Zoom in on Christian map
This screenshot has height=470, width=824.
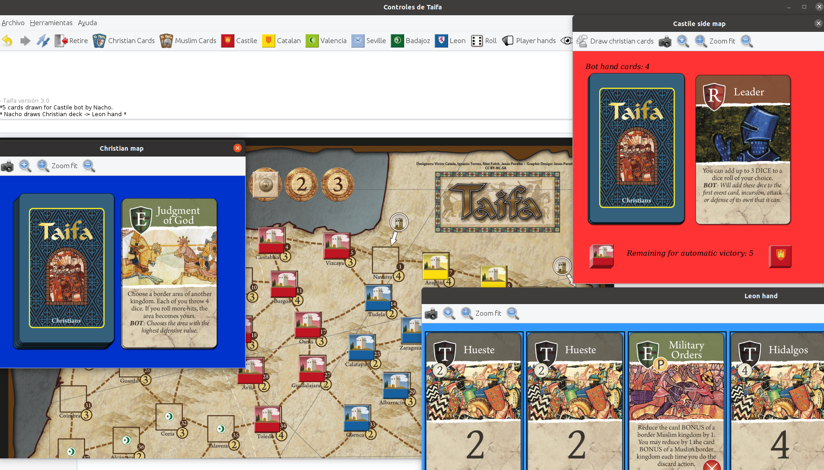[25, 166]
